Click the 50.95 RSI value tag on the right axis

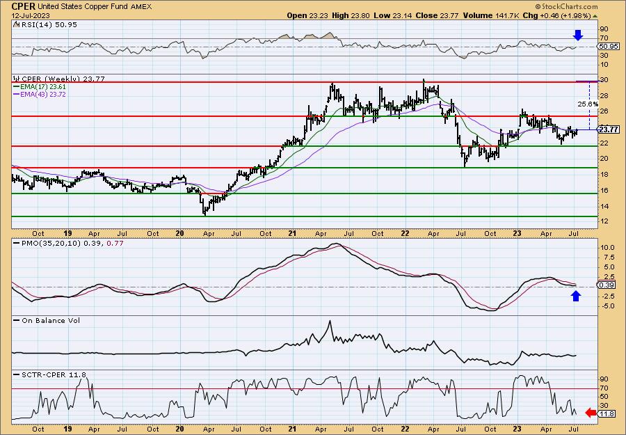(x=609, y=47)
